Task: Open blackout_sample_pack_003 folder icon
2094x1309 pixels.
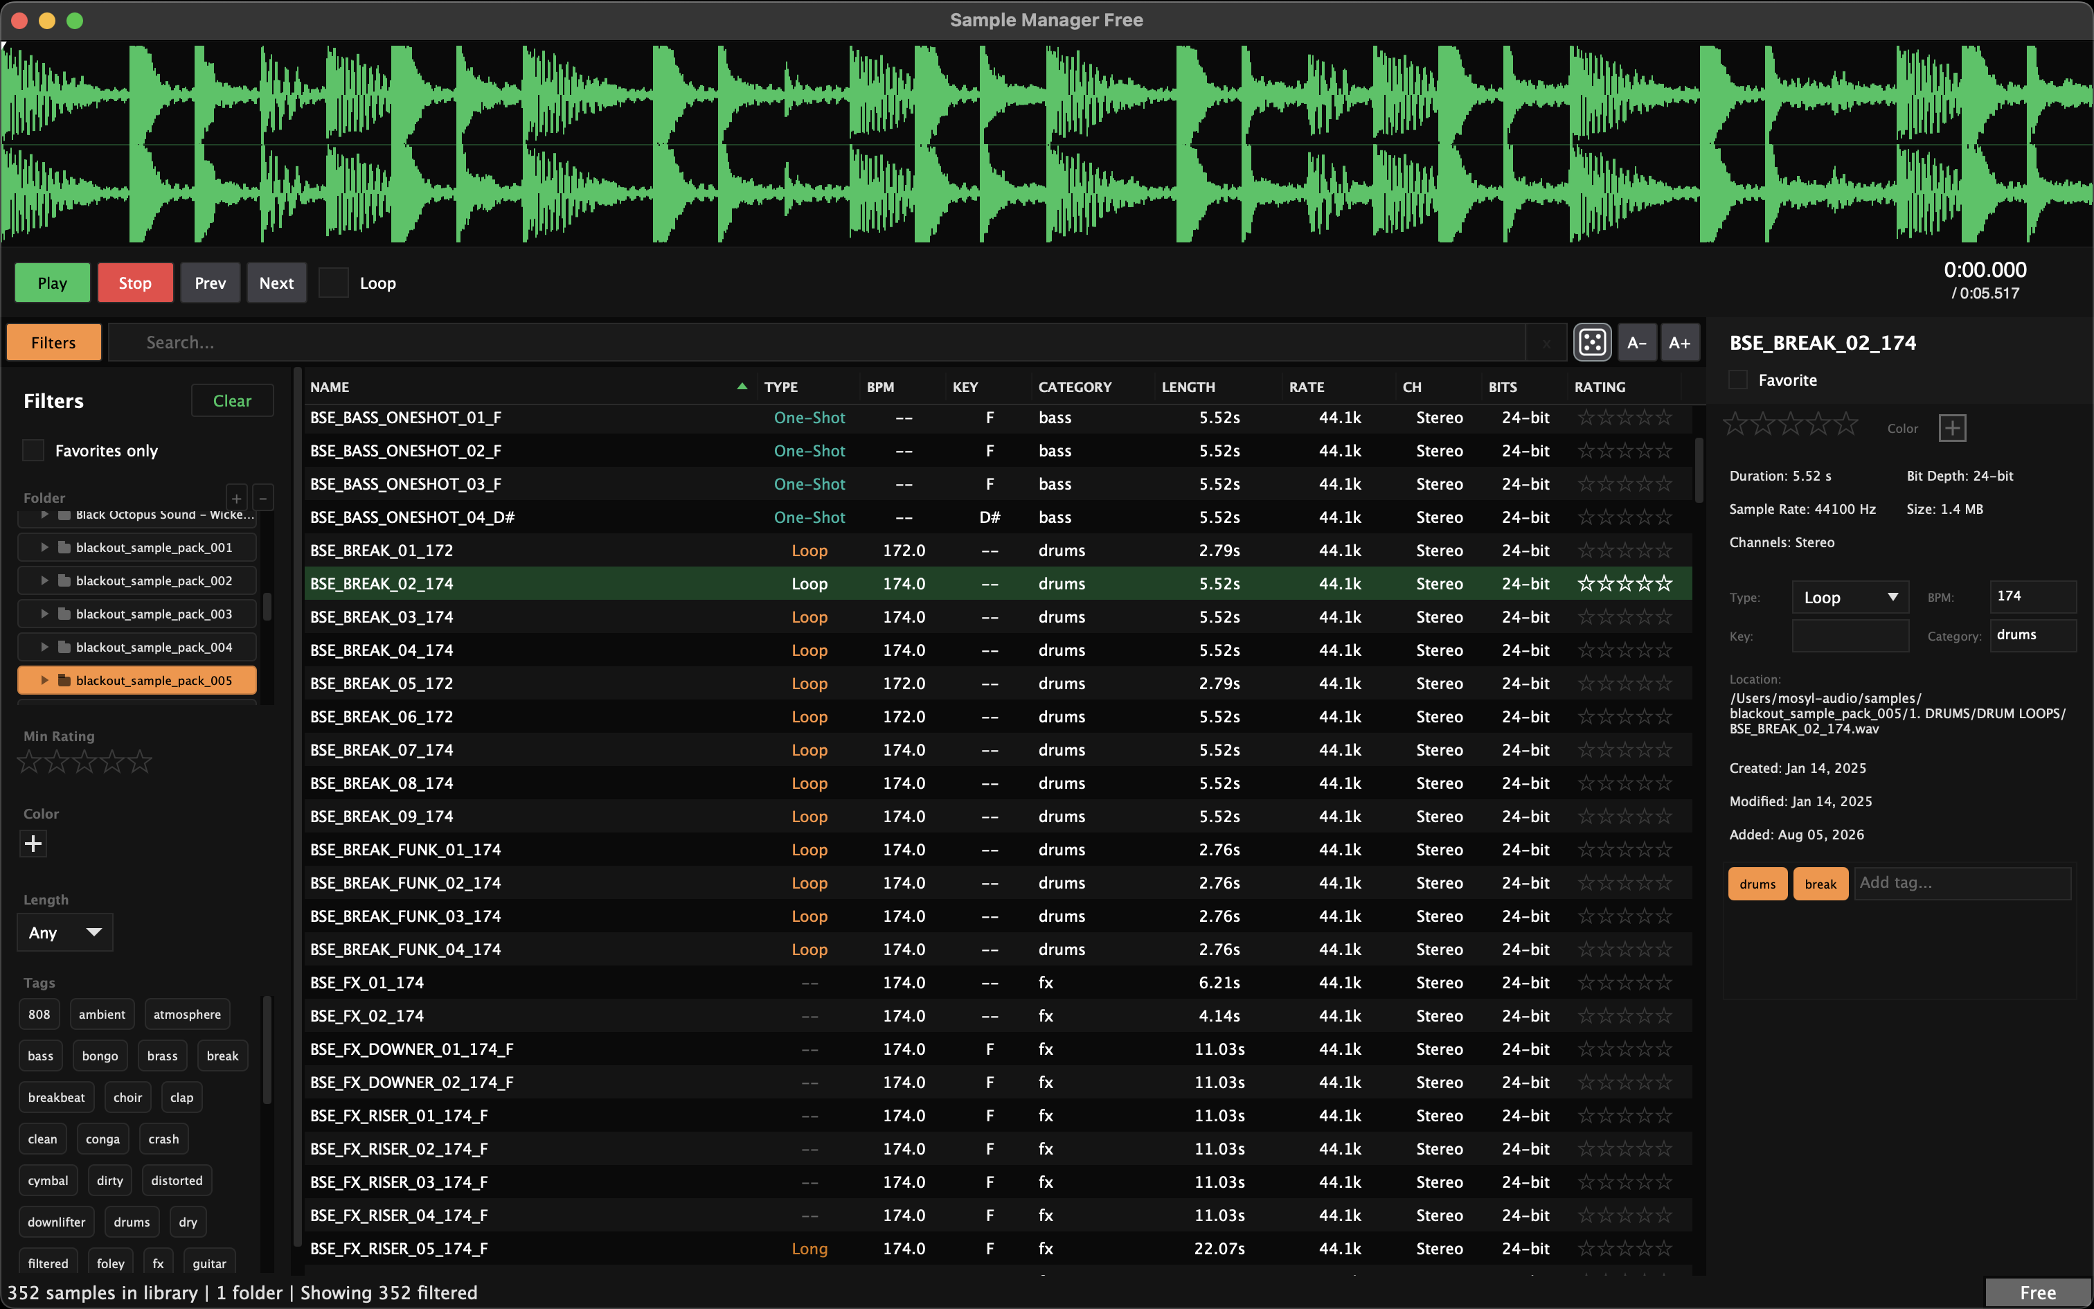Action: (x=64, y=614)
